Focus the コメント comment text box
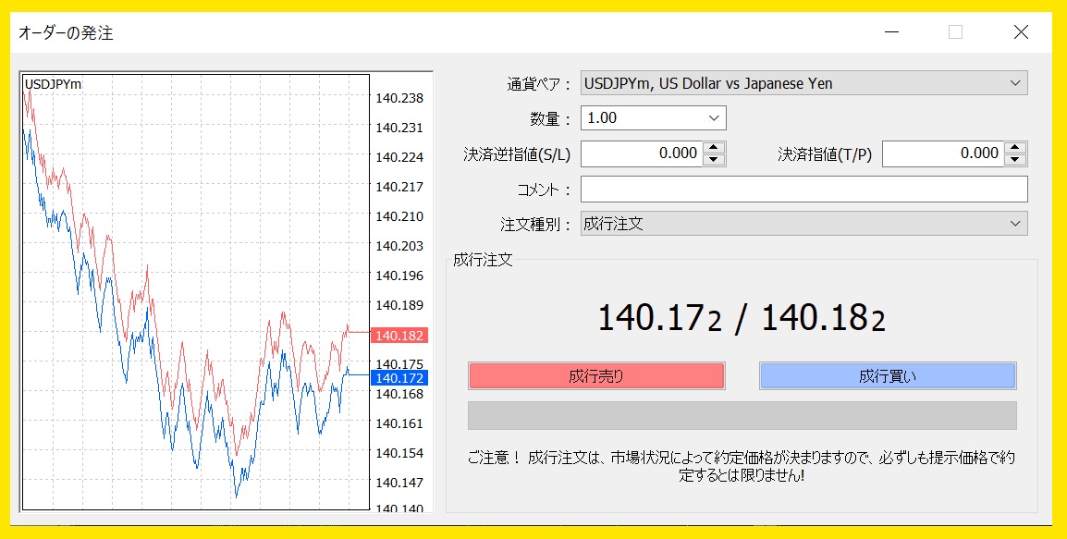Screen dimensions: 1067x539 click(x=803, y=190)
